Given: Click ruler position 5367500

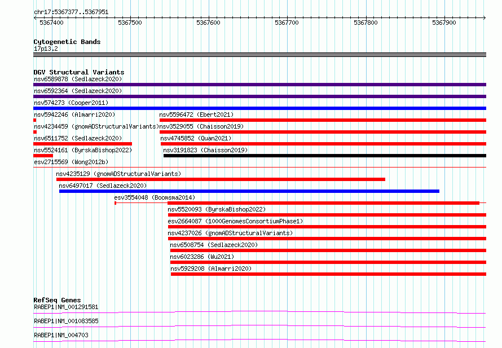Looking at the screenshot, I should coord(130,23).
